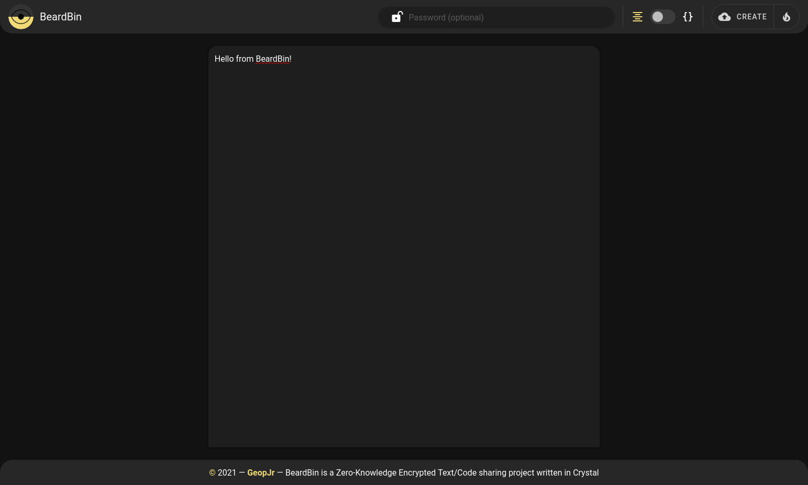Click the CREATE button
This screenshot has height=485, width=808.
click(x=743, y=17)
